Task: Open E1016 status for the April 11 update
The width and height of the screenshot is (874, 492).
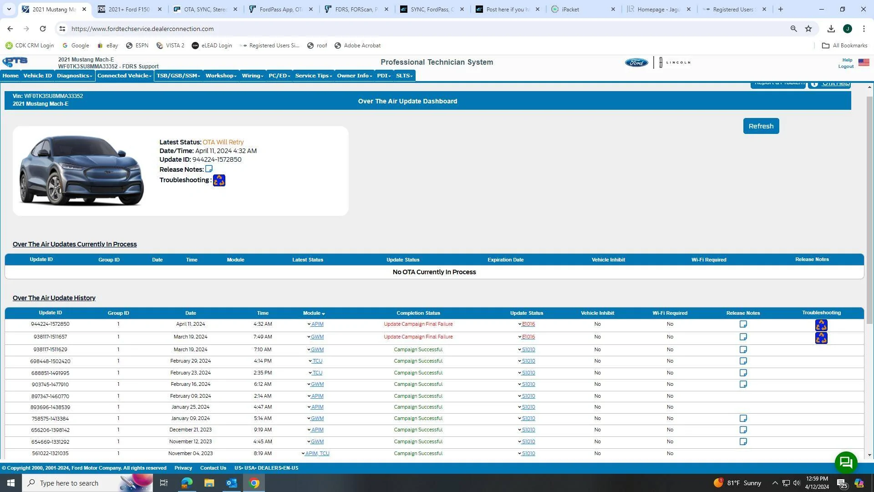Action: (528, 324)
